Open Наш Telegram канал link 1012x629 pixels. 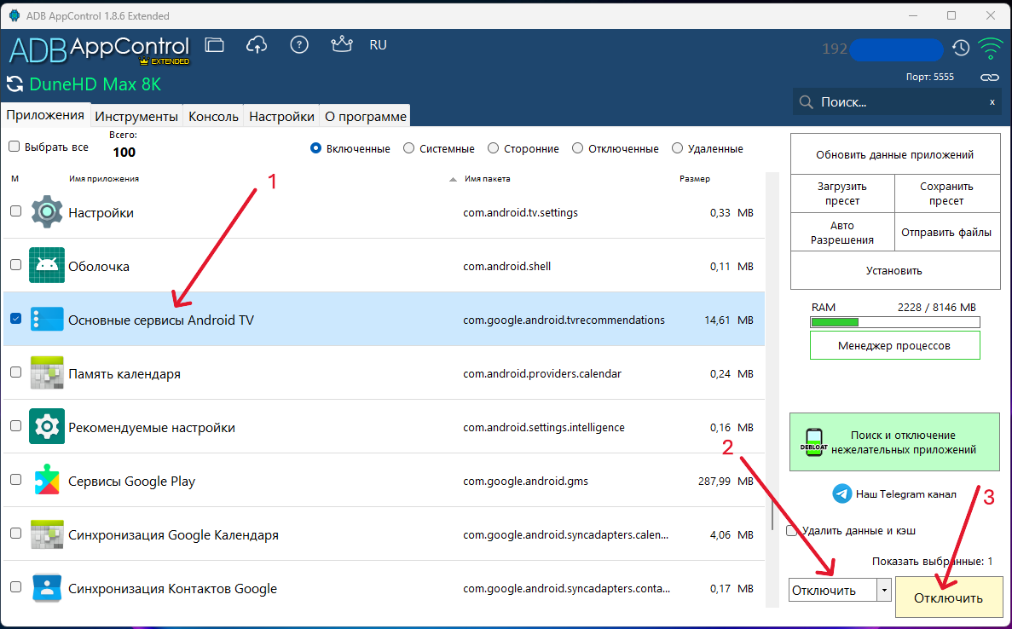coord(906,494)
